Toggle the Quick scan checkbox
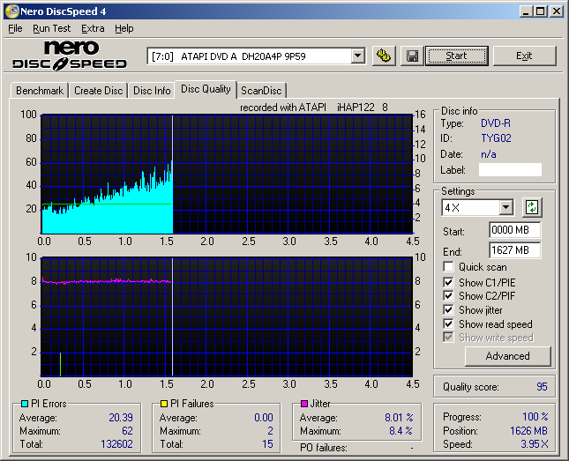This screenshot has width=569, height=461. (x=448, y=266)
